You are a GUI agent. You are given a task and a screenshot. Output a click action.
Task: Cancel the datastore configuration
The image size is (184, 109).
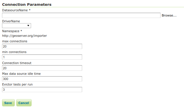click(x=24, y=103)
